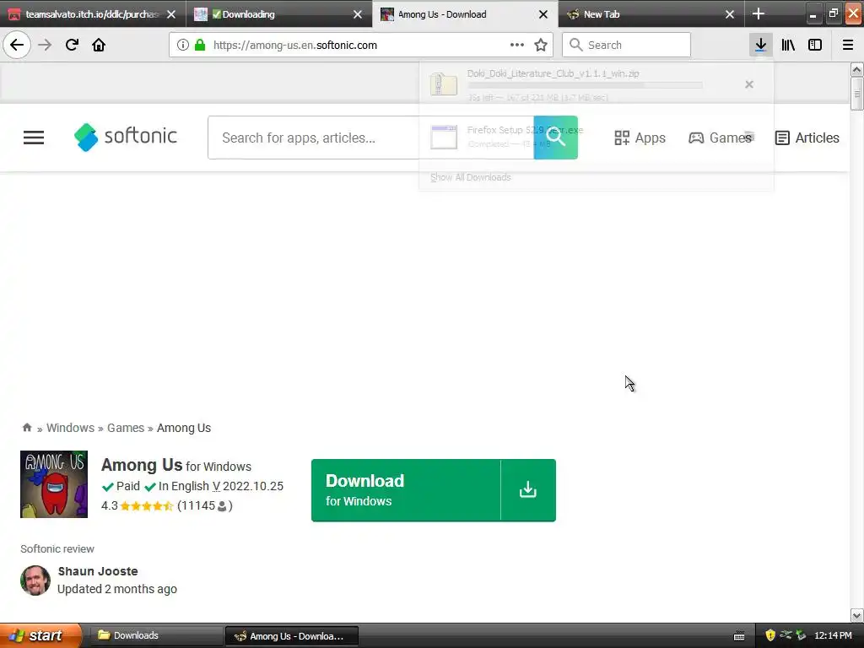Viewport: 864px width, 648px height.
Task: Click the taskbar clock 12:14 PM
Action: coord(833,635)
